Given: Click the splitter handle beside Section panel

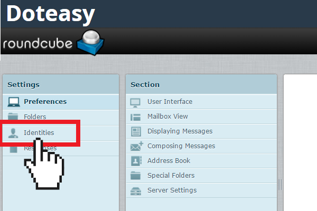Looking at the screenshot, I should click(280, 185).
